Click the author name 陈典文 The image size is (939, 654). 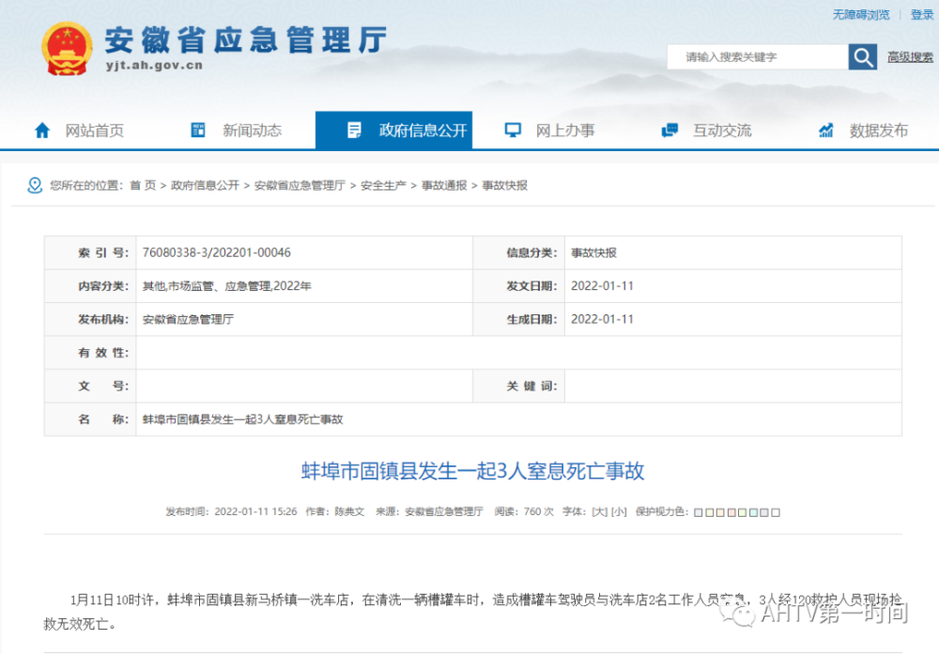(349, 511)
